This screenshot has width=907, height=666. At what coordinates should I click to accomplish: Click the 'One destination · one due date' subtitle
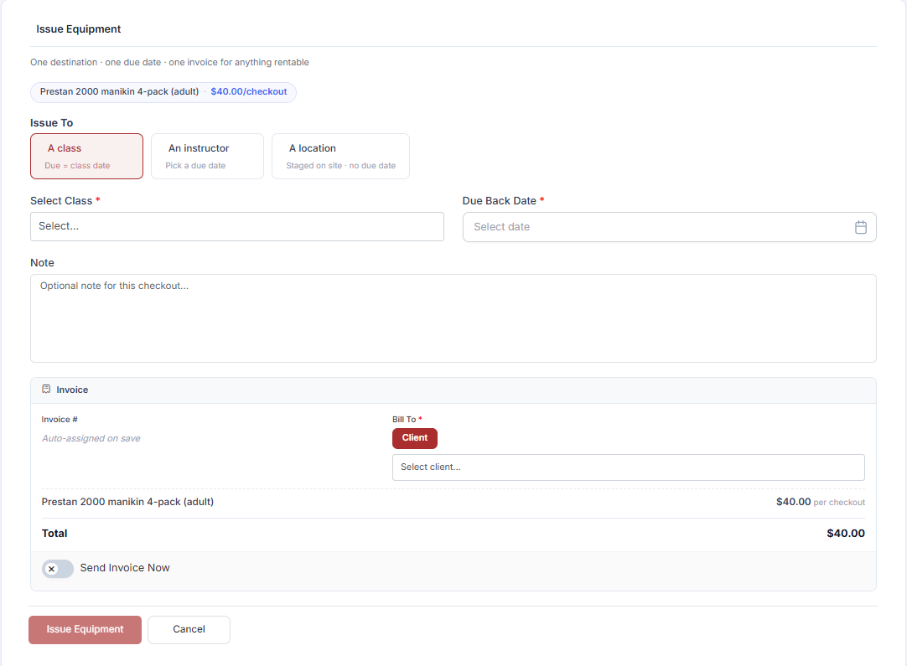pyautogui.click(x=169, y=62)
